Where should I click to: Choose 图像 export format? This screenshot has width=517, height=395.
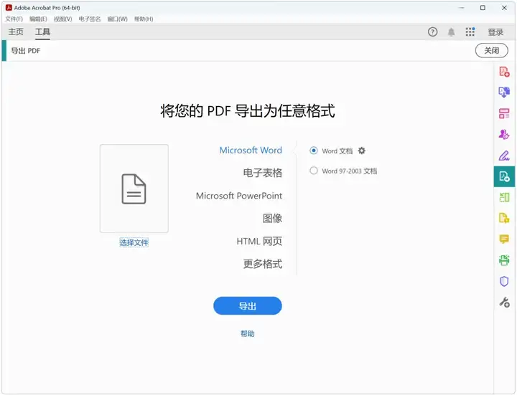273,218
